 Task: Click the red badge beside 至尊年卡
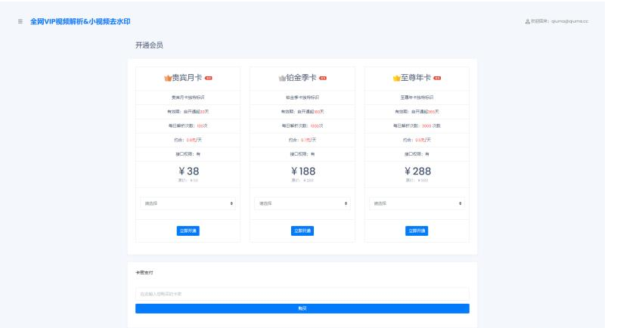click(x=437, y=78)
